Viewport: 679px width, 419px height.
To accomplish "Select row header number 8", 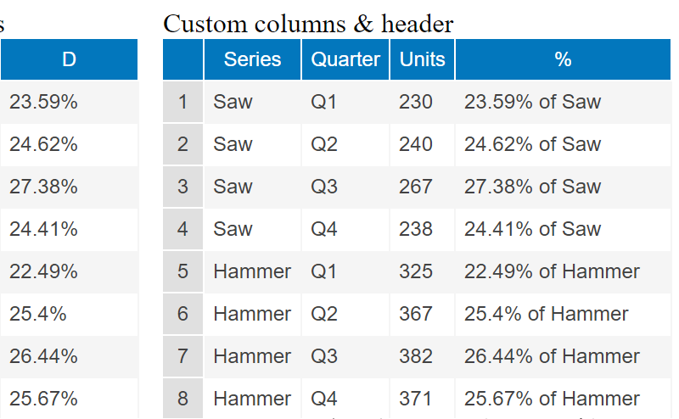I will click(x=182, y=399).
